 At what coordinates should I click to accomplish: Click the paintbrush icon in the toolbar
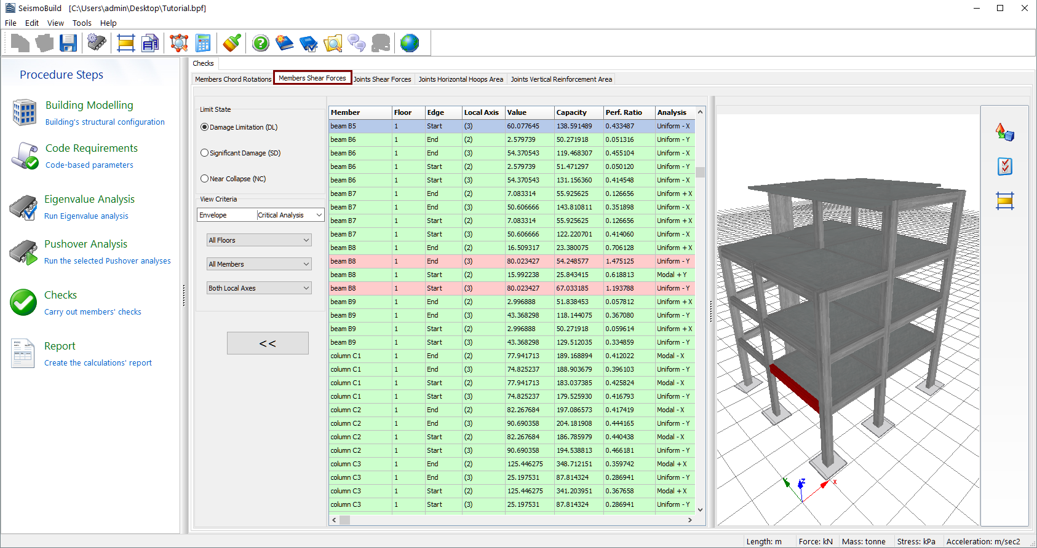point(232,43)
